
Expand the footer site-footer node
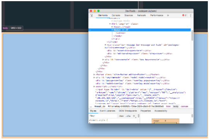pos(94,75)
